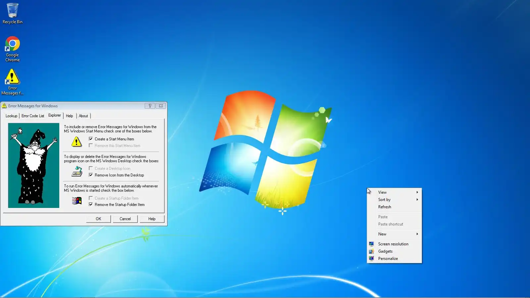Confirm the dialog with OK
Viewport: 530px width, 298px height.
[98, 219]
